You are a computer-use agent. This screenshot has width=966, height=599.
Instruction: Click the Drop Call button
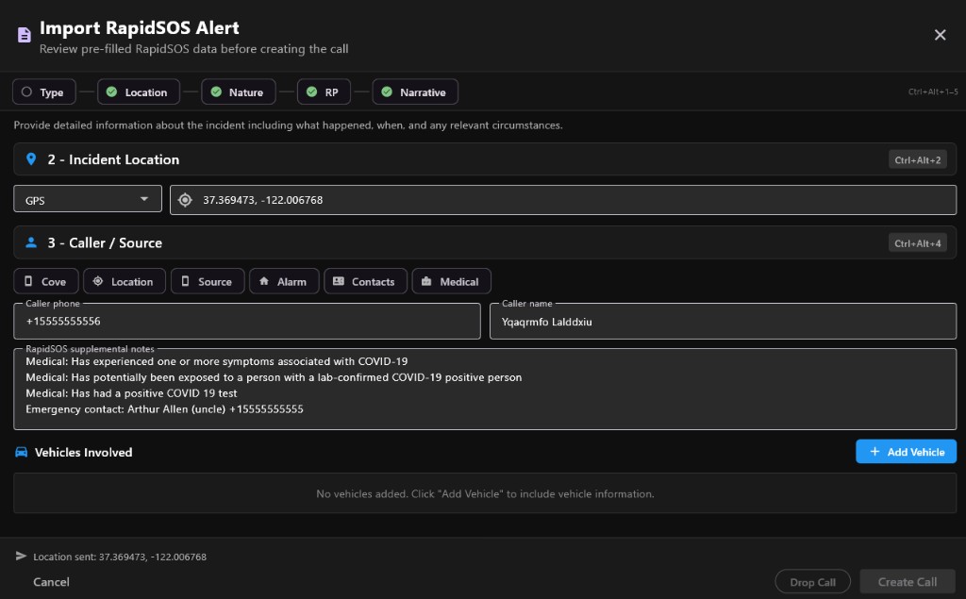pyautogui.click(x=812, y=582)
